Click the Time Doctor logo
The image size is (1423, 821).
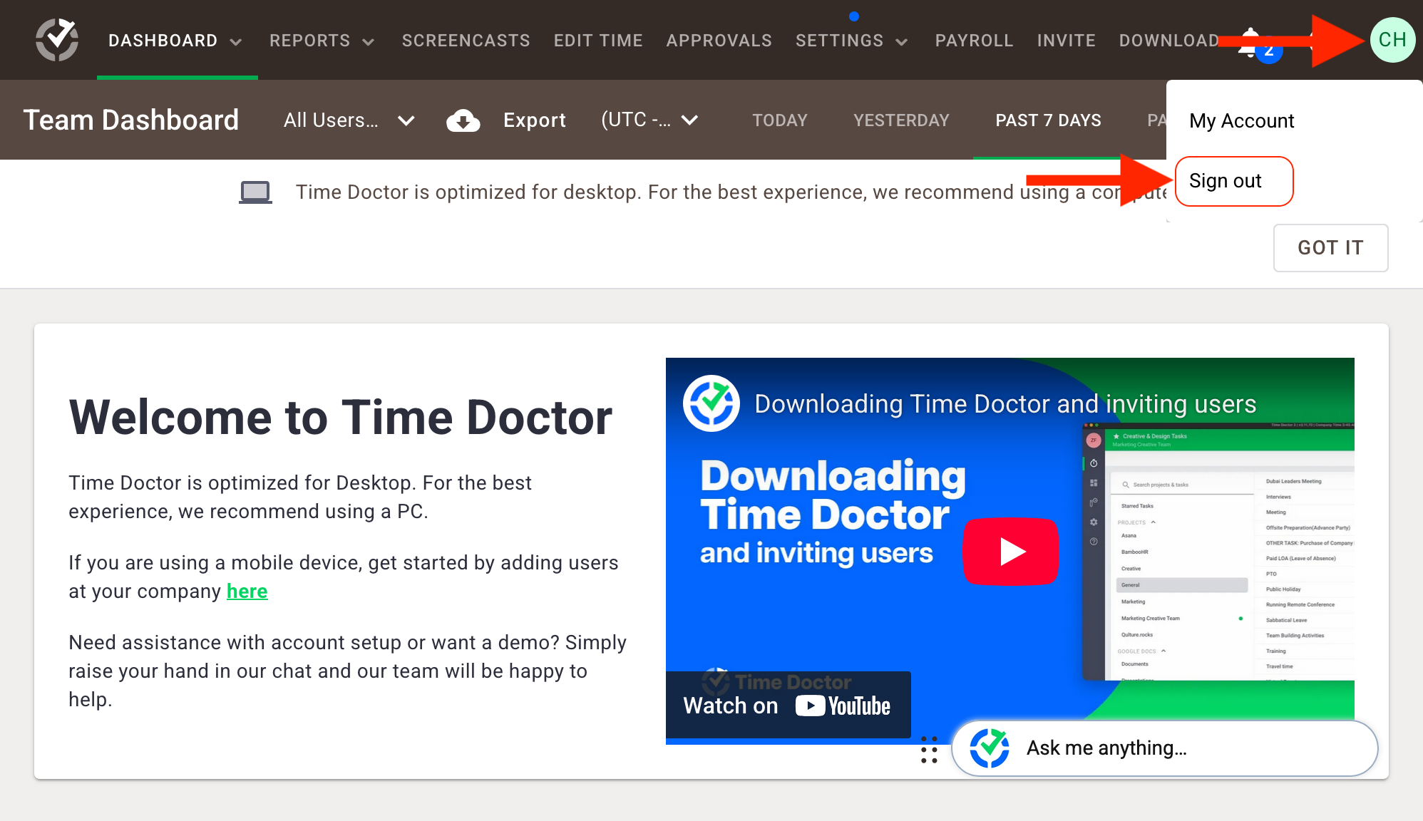(57, 40)
